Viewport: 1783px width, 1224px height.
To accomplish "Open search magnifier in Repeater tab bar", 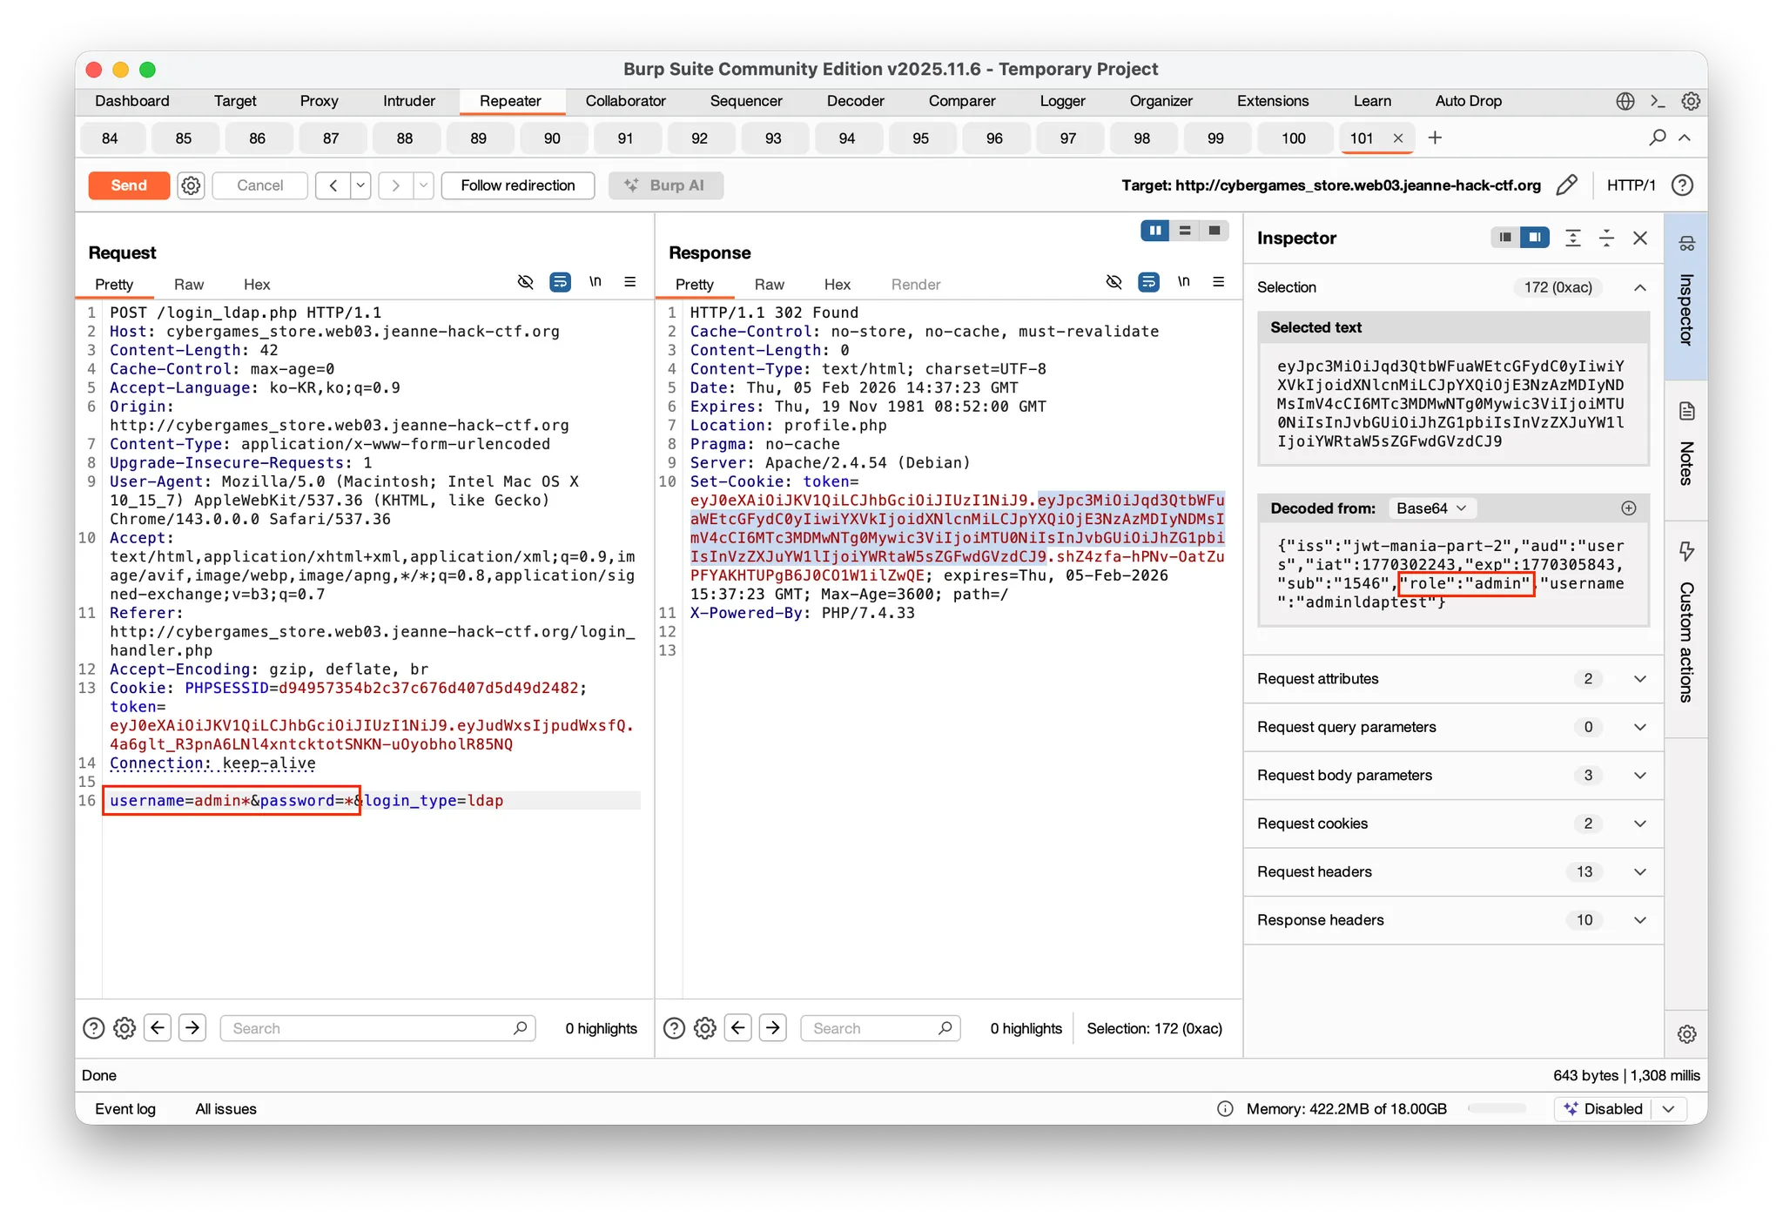I will (1658, 138).
